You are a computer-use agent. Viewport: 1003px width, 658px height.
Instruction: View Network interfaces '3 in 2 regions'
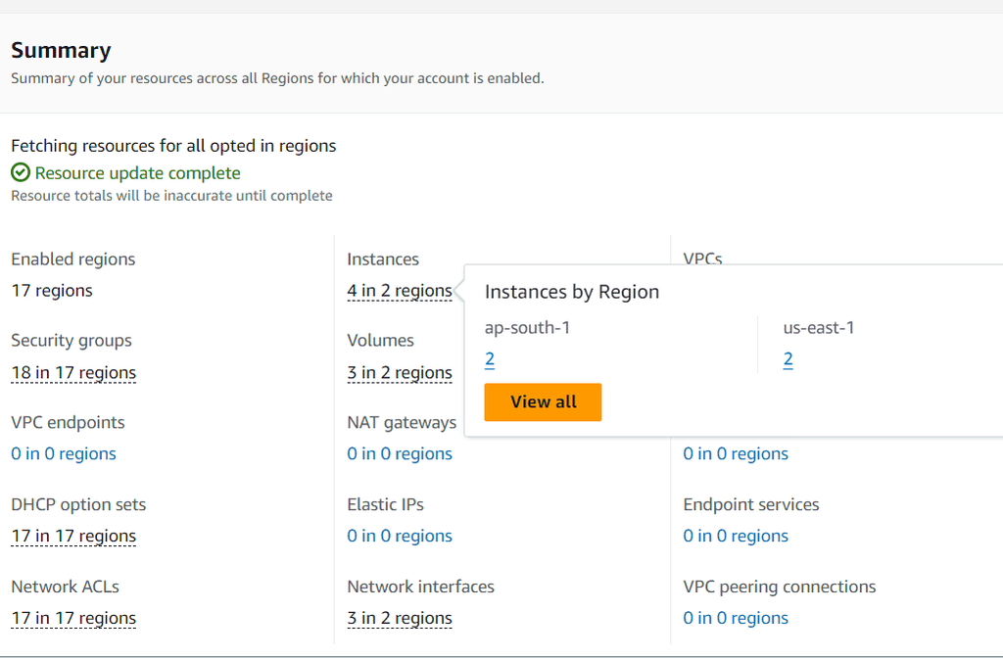(x=400, y=618)
